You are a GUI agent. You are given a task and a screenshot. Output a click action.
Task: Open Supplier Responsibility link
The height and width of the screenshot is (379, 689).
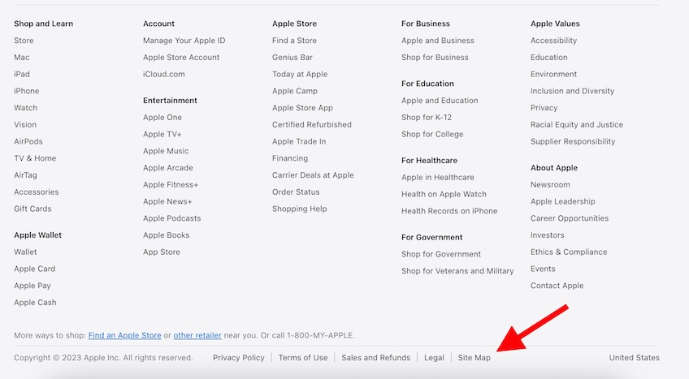coord(573,141)
